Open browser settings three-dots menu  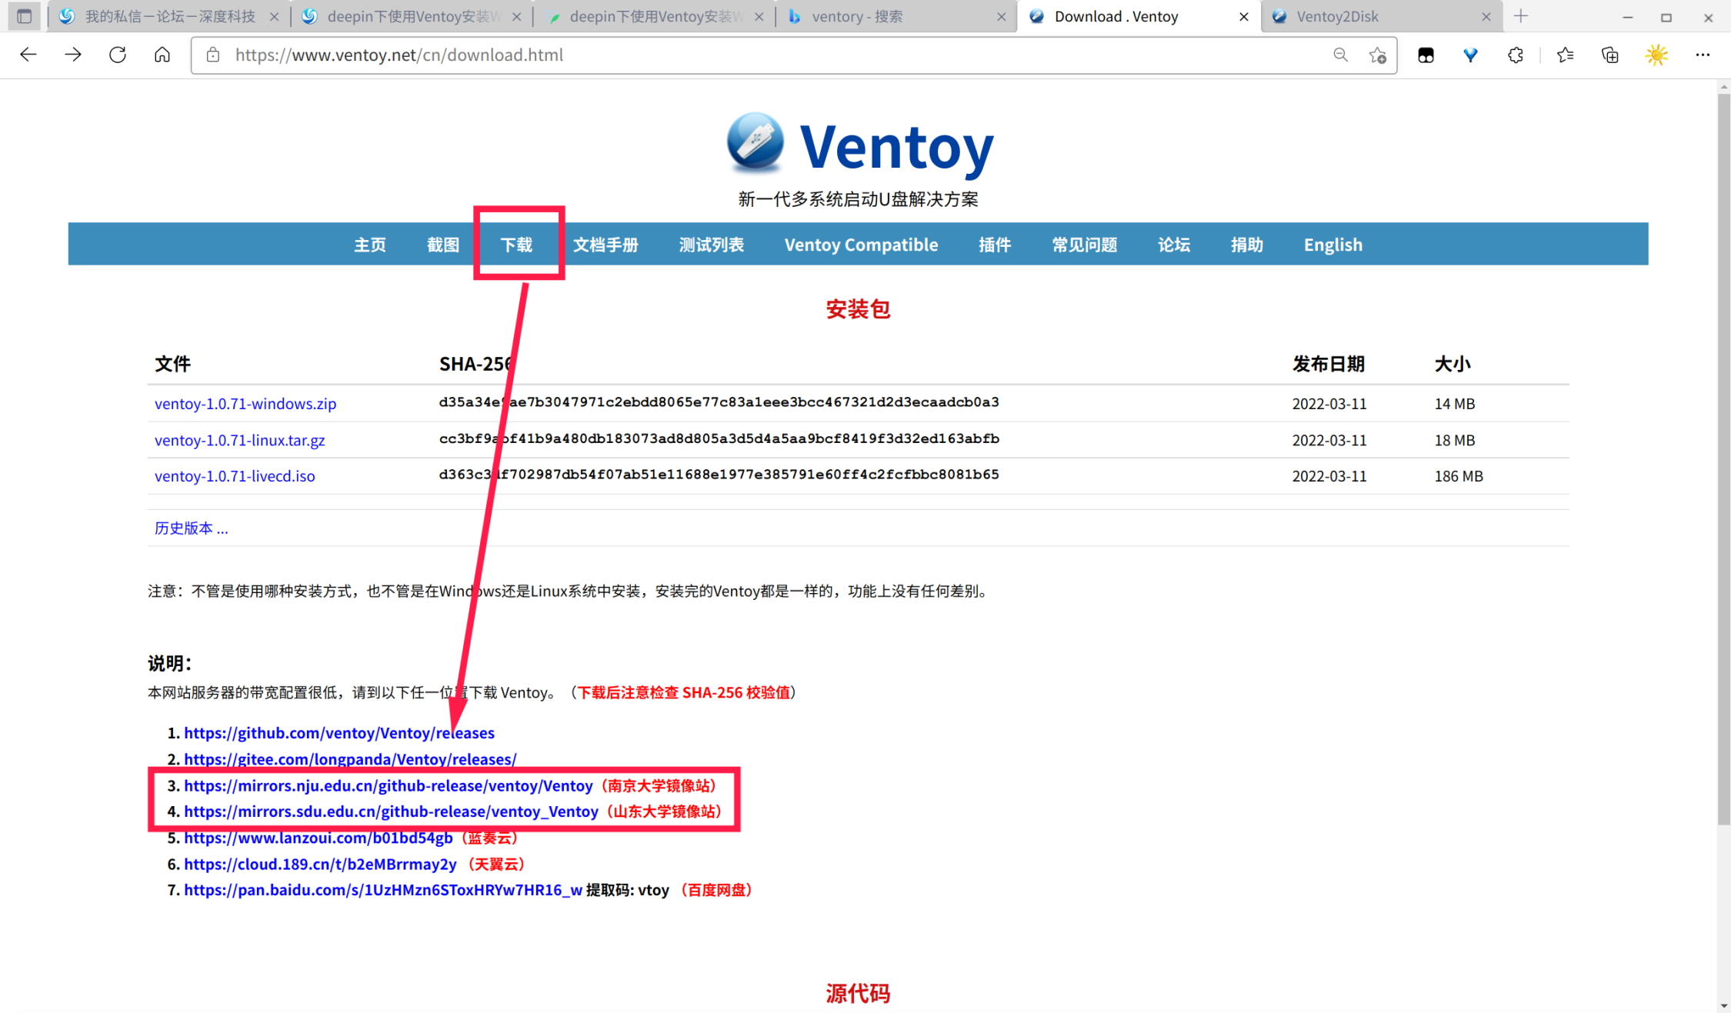1702,55
